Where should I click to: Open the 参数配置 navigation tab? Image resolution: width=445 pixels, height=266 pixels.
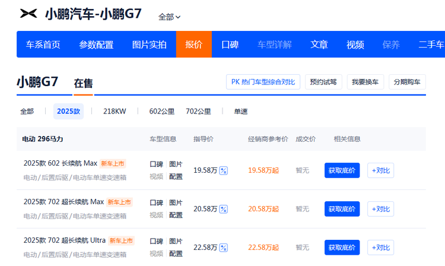(x=96, y=45)
